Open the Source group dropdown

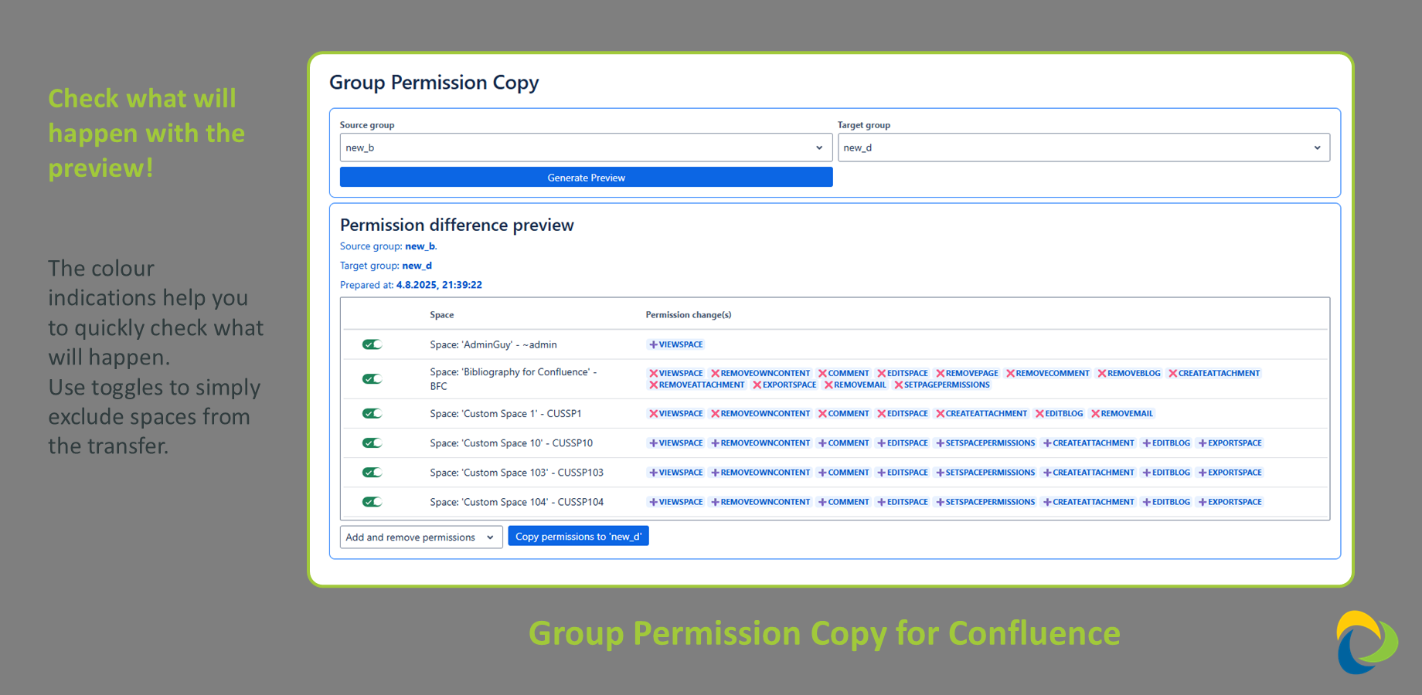[586, 147]
